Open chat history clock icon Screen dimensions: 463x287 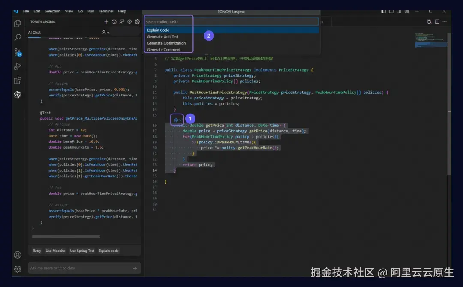coord(114,21)
